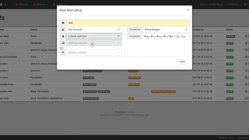Click the plane icon below the OR label
This screenshot has width=249, height=140.
pyautogui.click(x=63, y=52)
